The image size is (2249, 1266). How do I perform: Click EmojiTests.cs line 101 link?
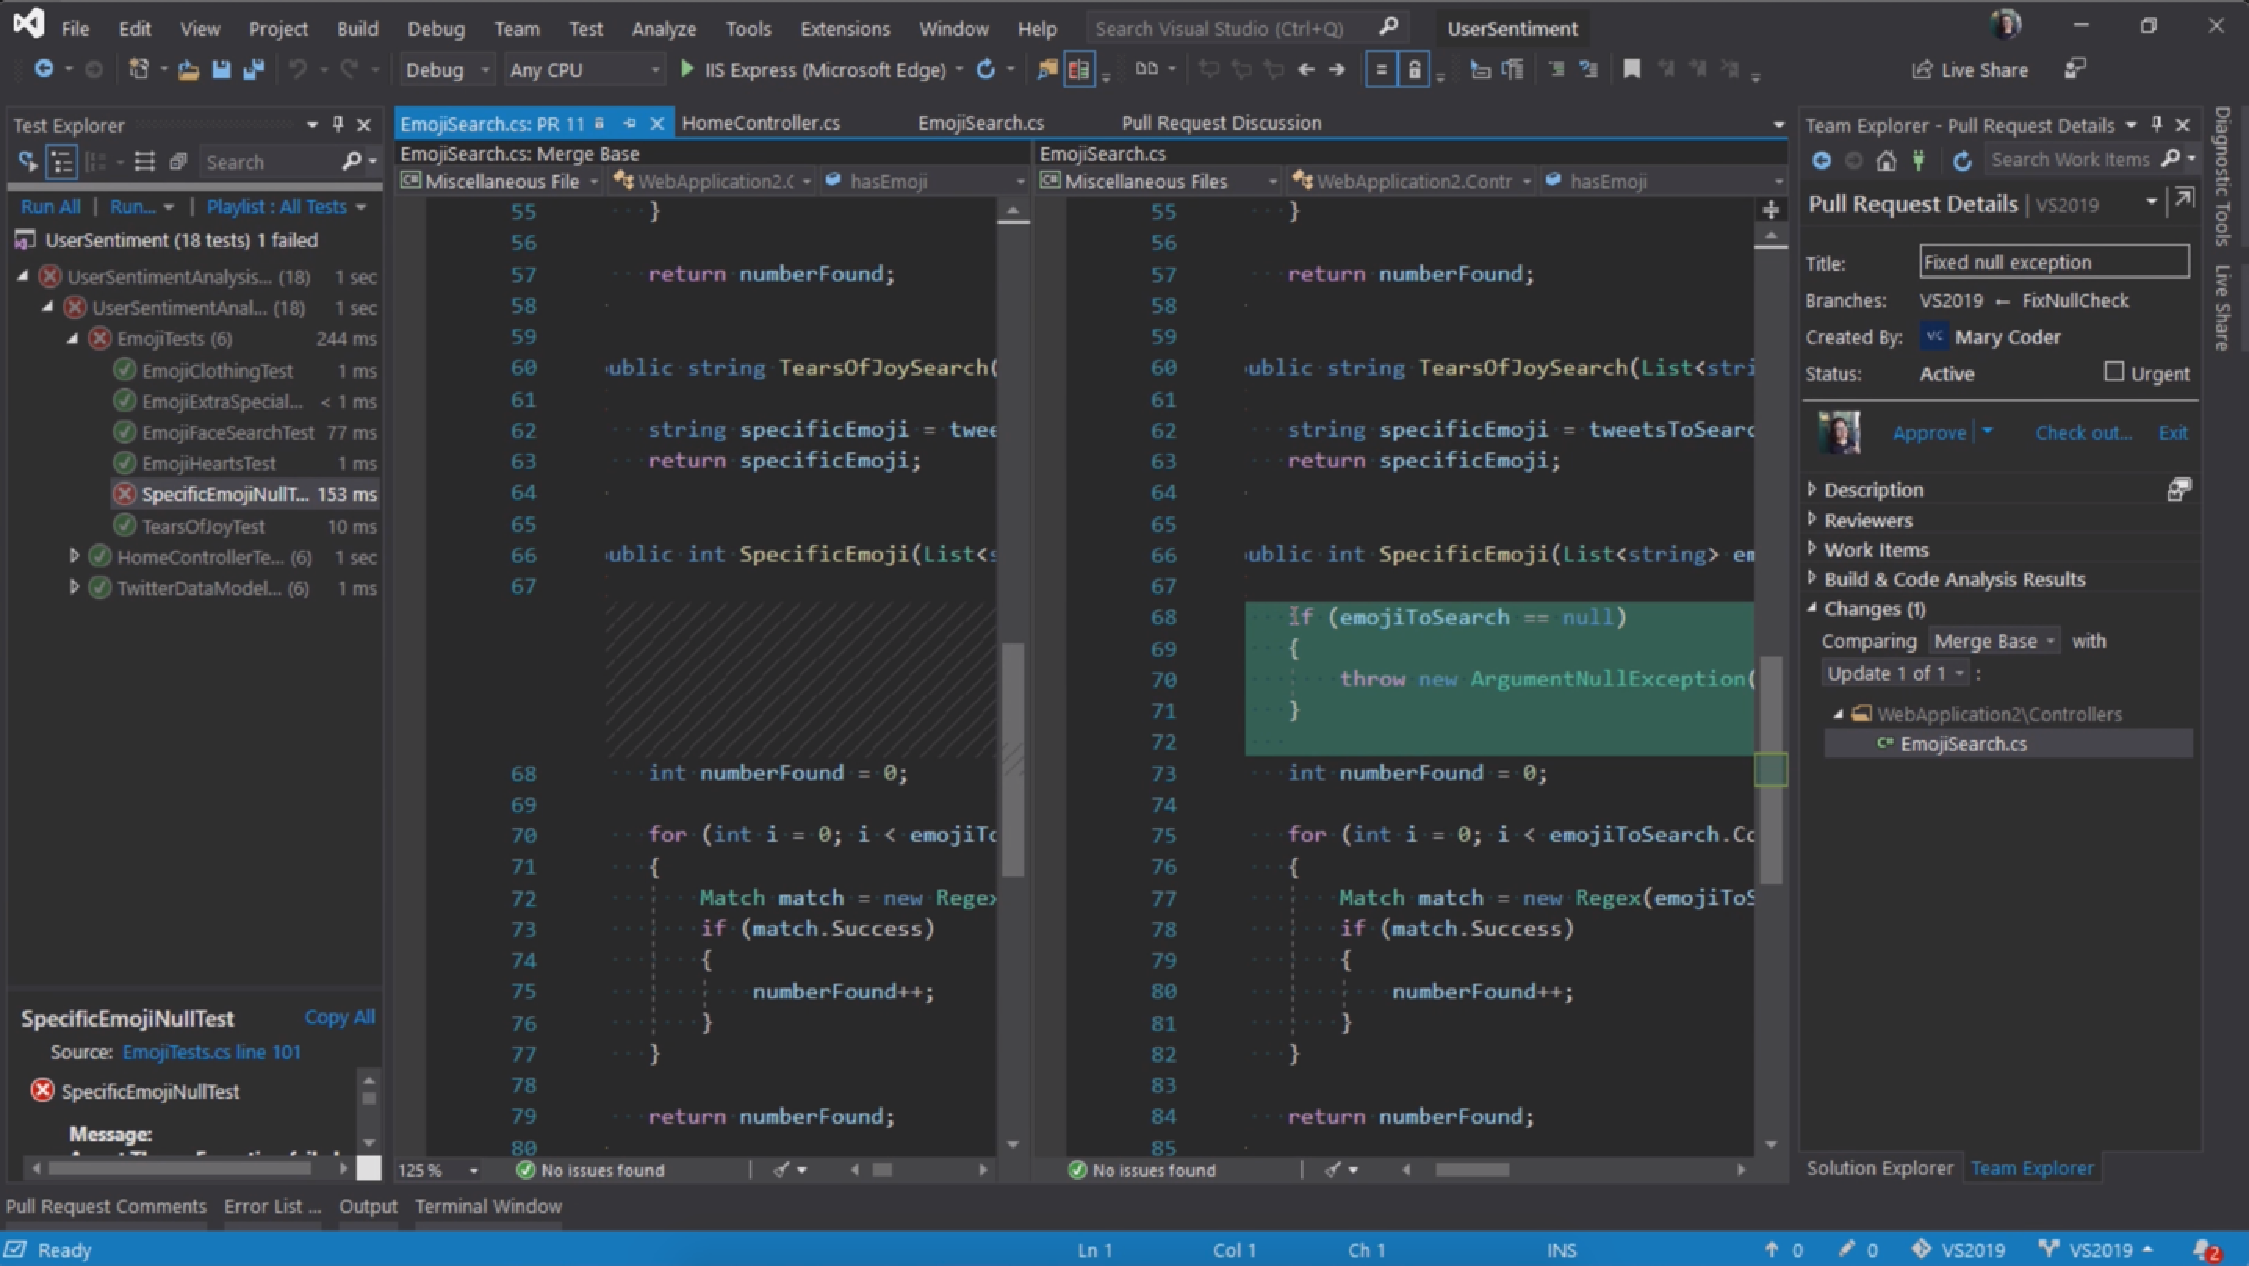[213, 1052]
